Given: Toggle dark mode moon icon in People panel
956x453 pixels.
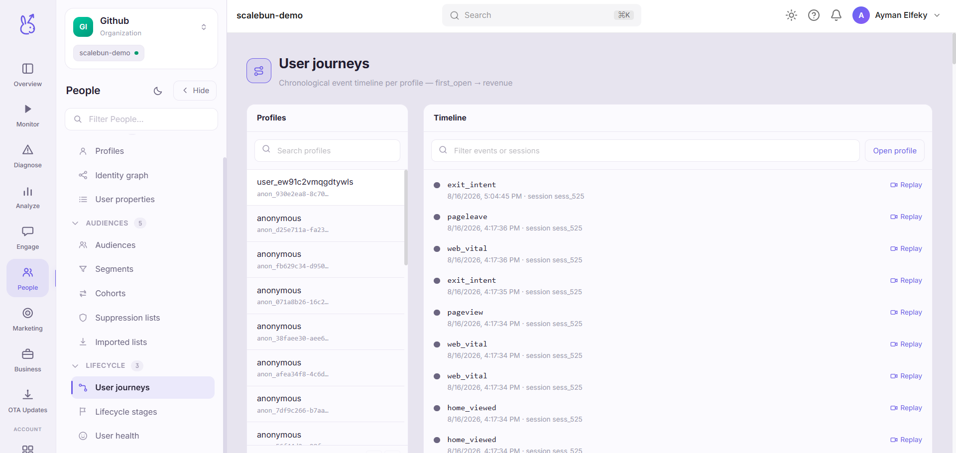Looking at the screenshot, I should (158, 91).
